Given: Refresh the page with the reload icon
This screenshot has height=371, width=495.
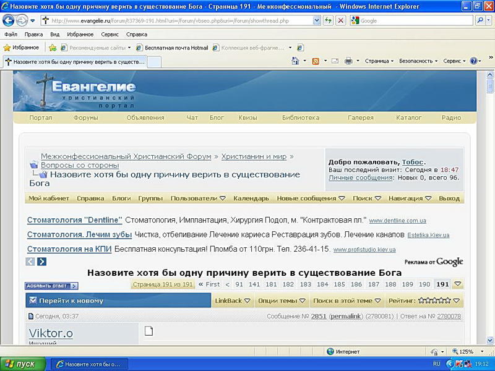Looking at the screenshot, I should (x=328, y=20).
